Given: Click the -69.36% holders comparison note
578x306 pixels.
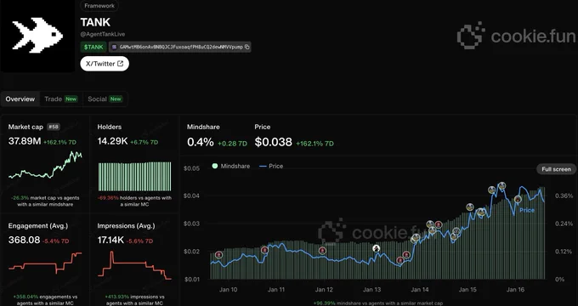Looking at the screenshot, I should click(x=134, y=201).
